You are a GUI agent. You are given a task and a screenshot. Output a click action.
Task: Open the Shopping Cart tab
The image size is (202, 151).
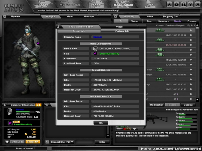pyautogui.click(x=170, y=16)
